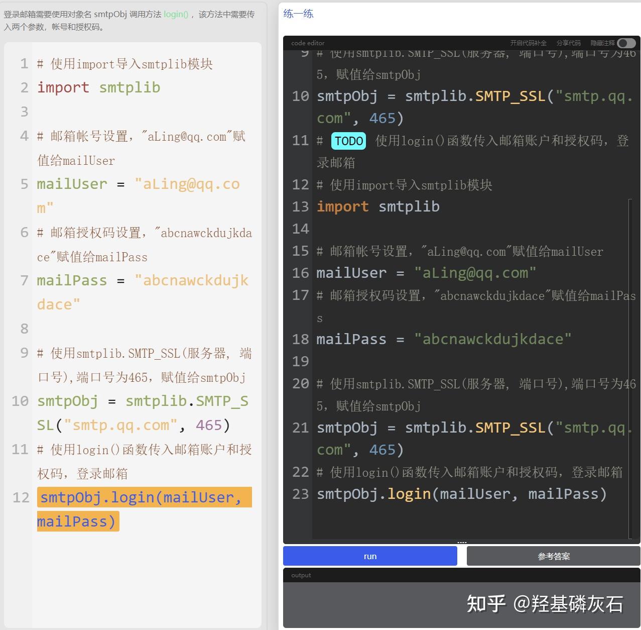Click 开启代码补全 in editor header

pos(528,43)
